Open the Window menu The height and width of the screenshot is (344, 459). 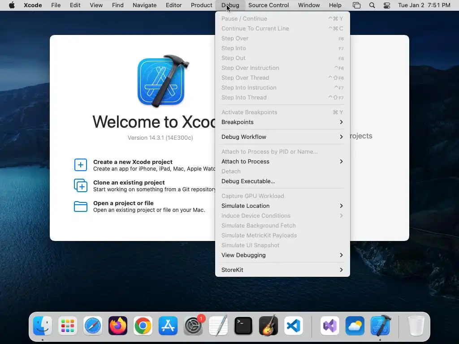[x=309, y=5]
